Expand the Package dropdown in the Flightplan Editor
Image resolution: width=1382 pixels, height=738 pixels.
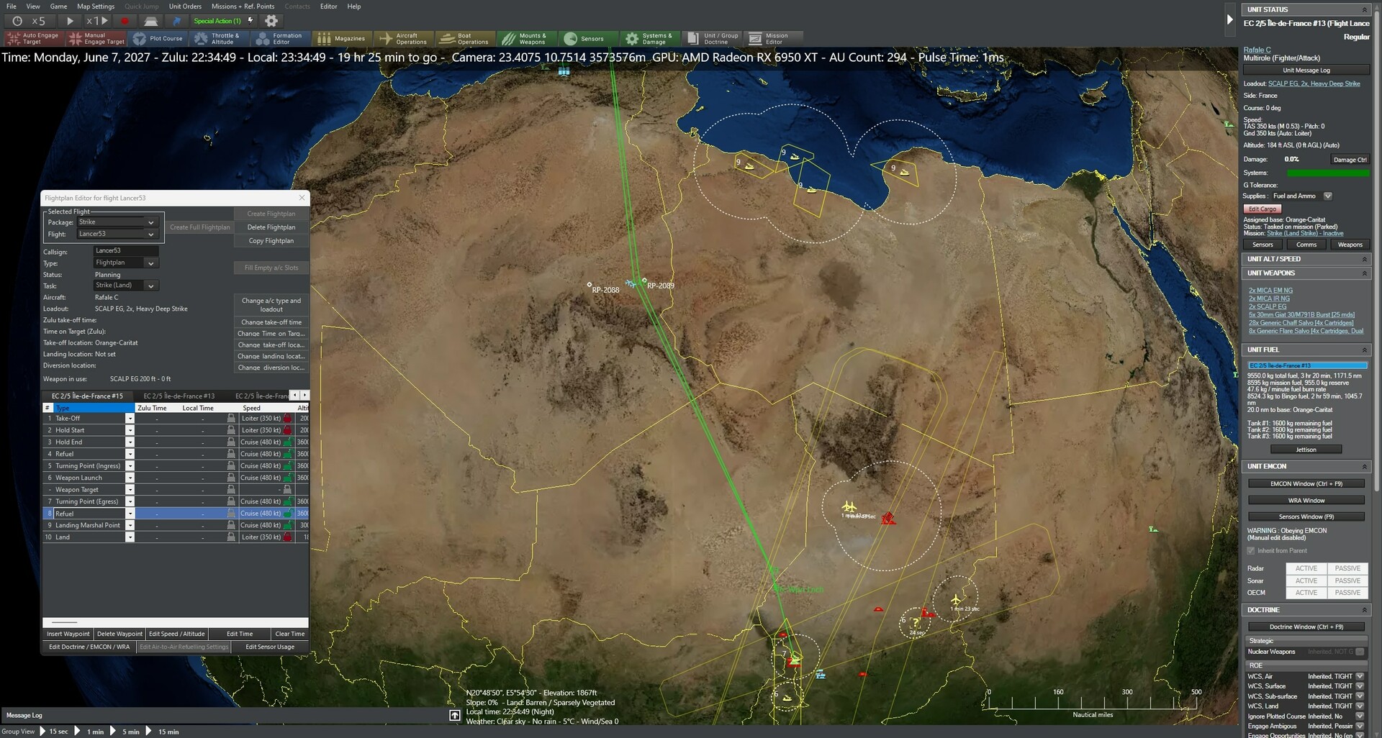click(150, 222)
